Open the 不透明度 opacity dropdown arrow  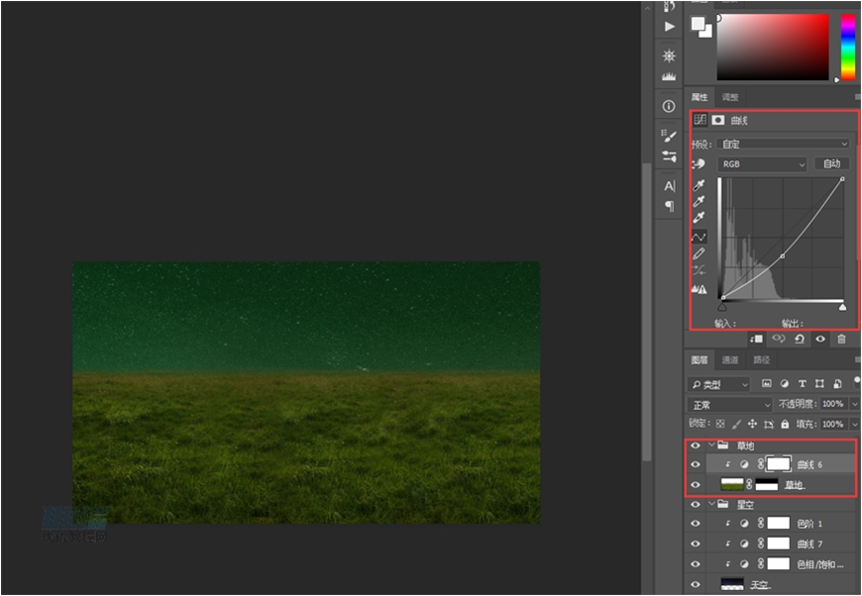(854, 404)
